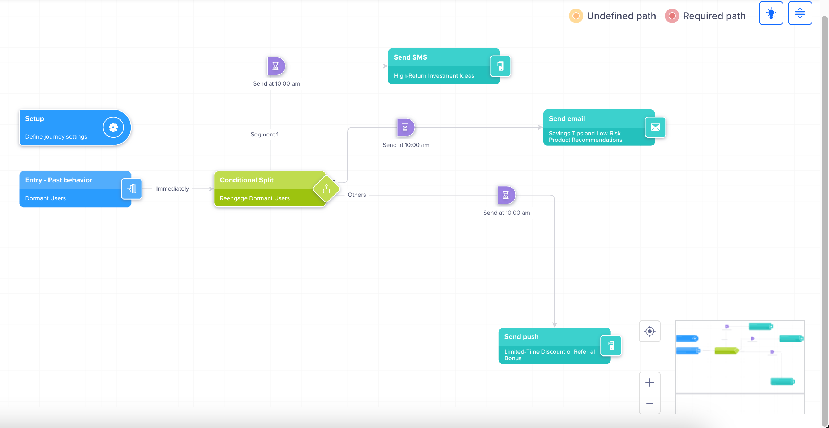The width and height of the screenshot is (829, 428).
Task: Click the push notification icon on Send push node
Action: (x=611, y=345)
